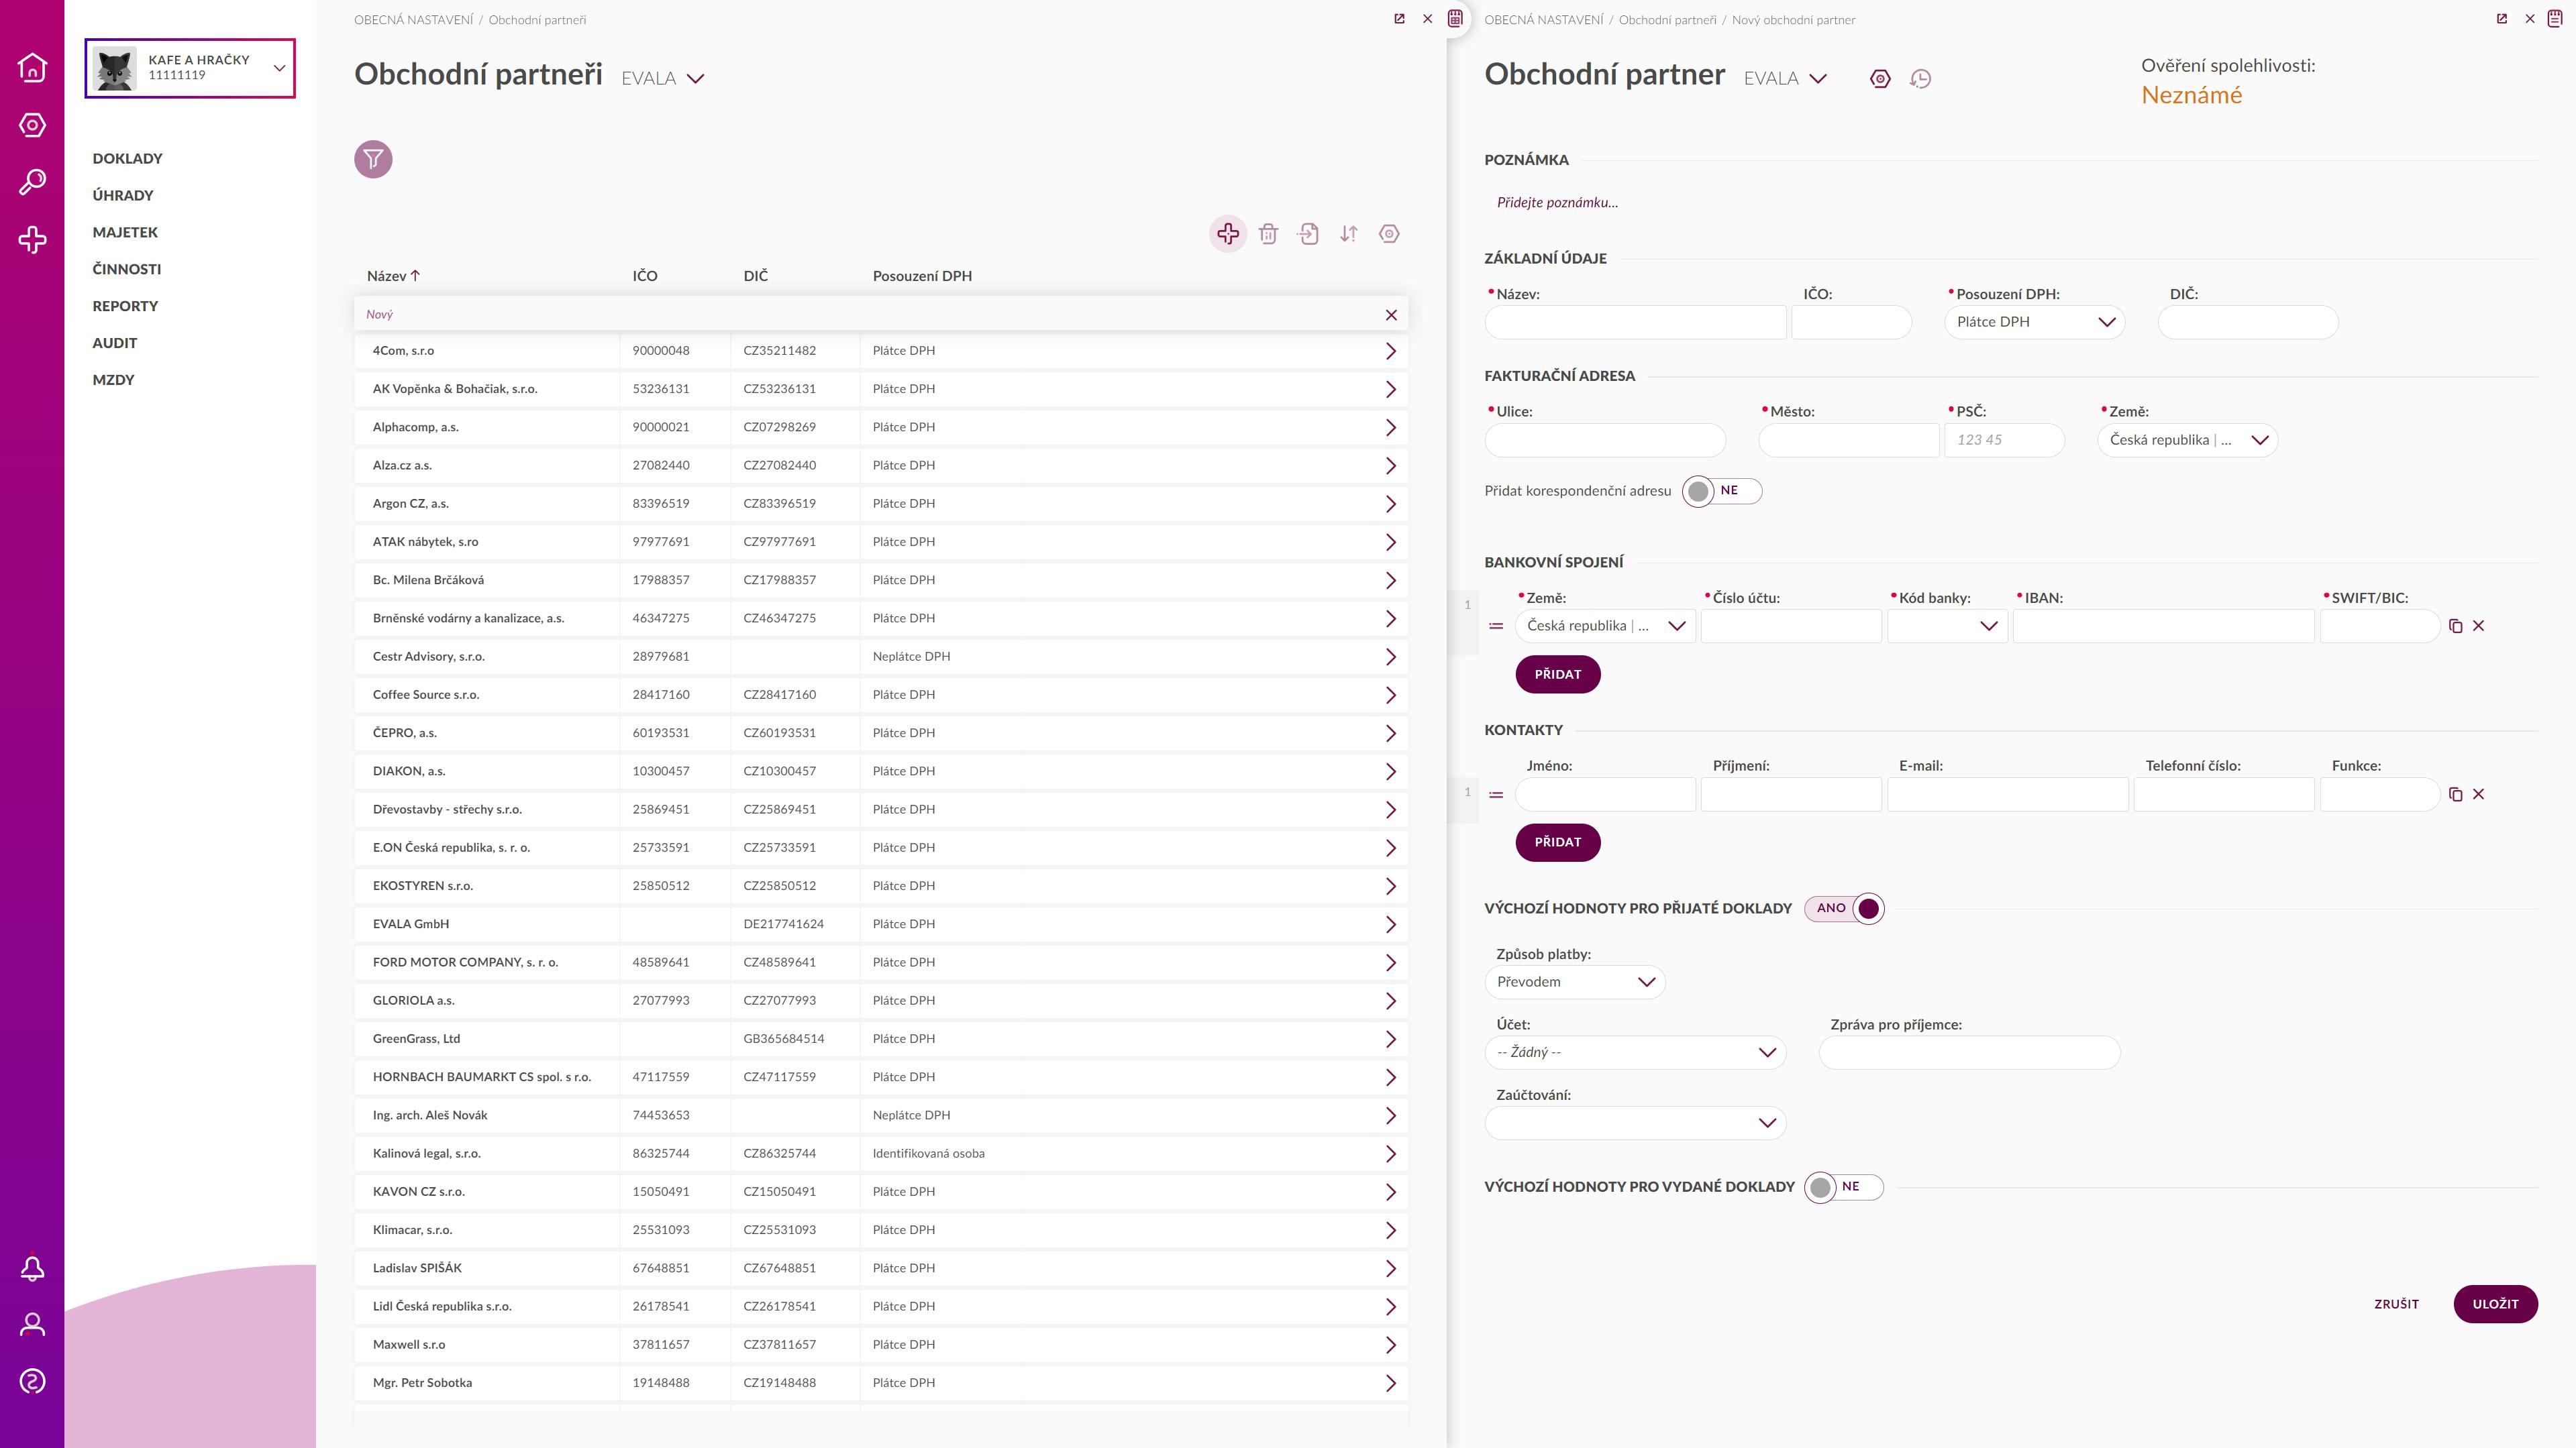Toggle Přidat korespondenční adresu switch
The image size is (2576, 1448).
point(1721,491)
